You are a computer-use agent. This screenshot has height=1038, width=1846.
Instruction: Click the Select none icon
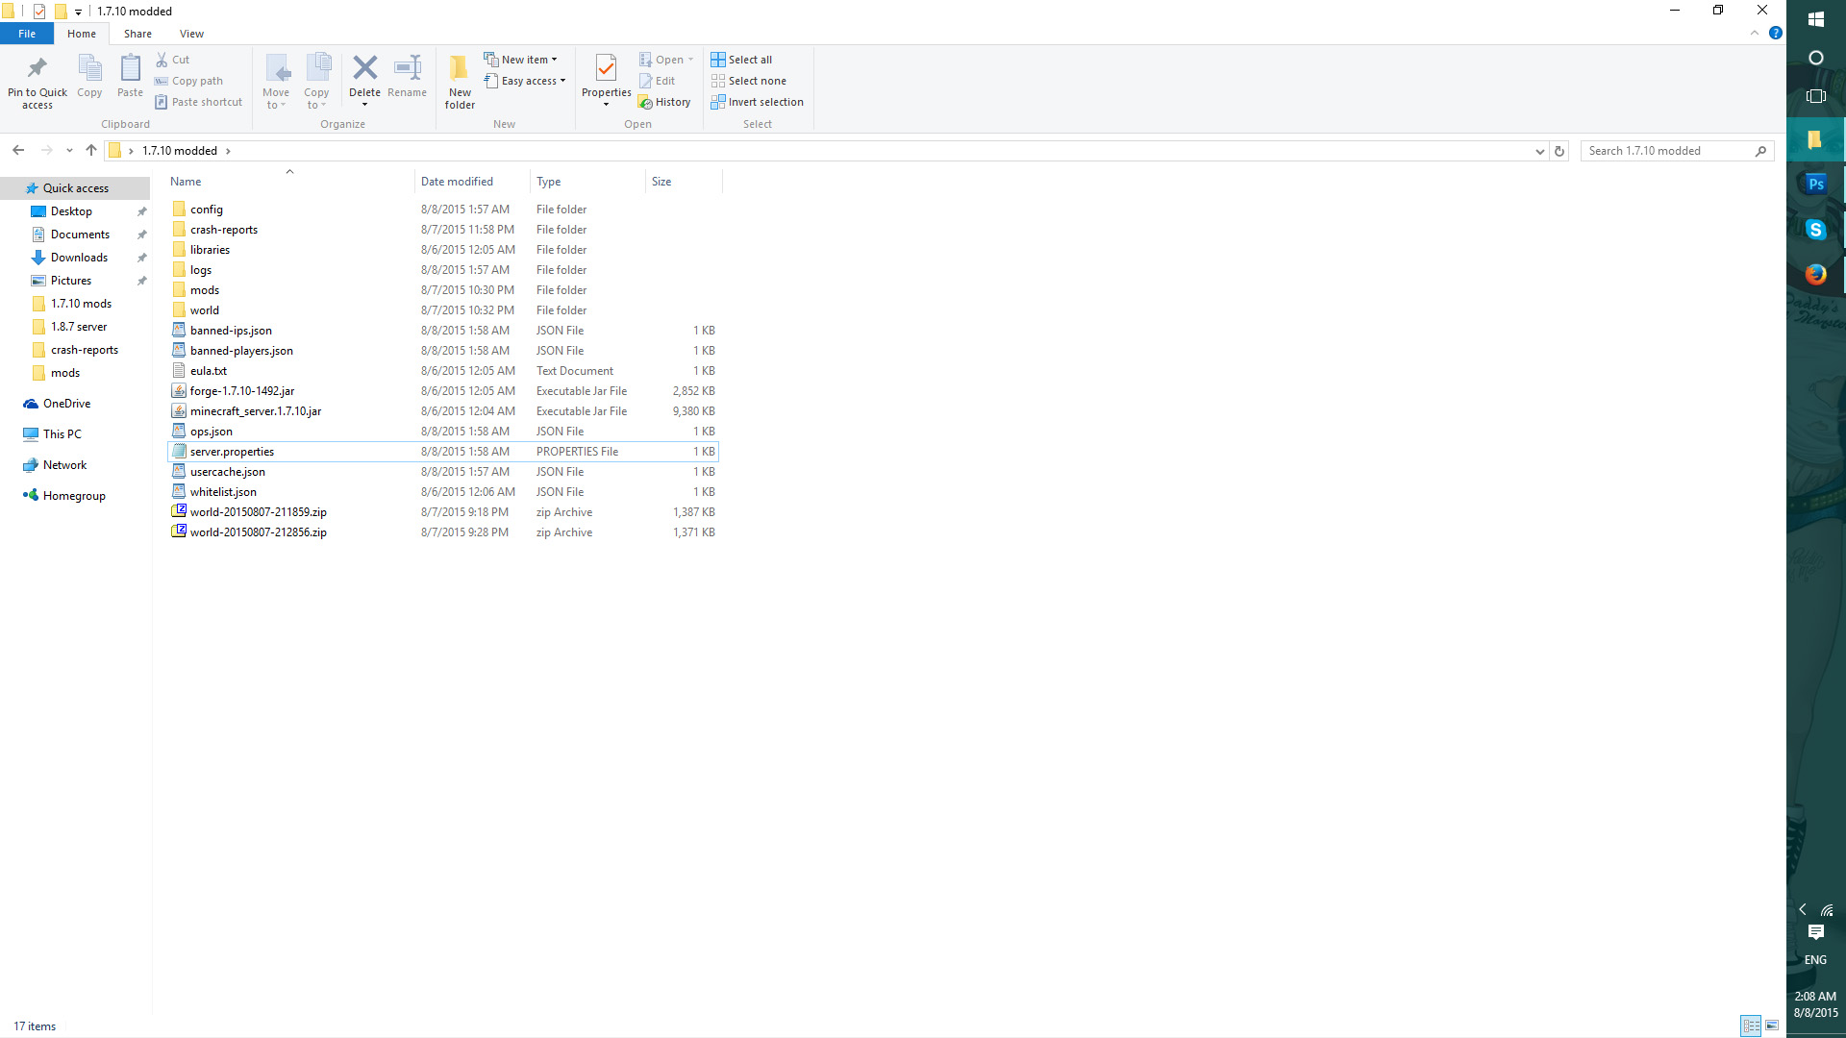coord(748,80)
